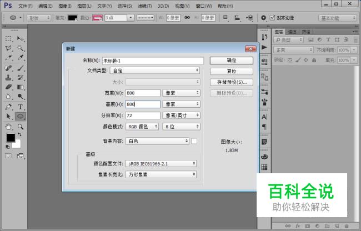Click the Reset button in New dialog

pyautogui.click(x=232, y=71)
